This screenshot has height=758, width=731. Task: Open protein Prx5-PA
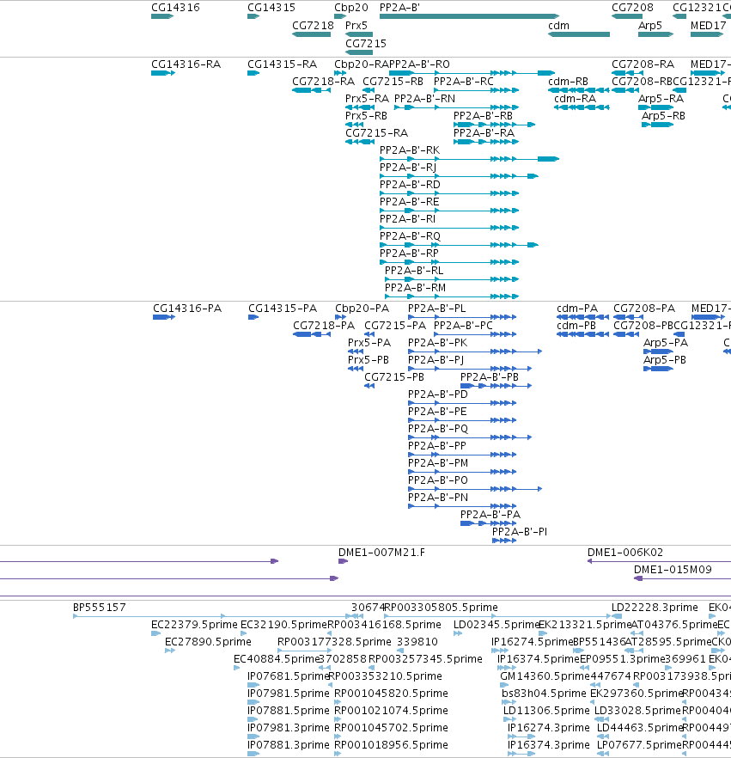coord(356,351)
